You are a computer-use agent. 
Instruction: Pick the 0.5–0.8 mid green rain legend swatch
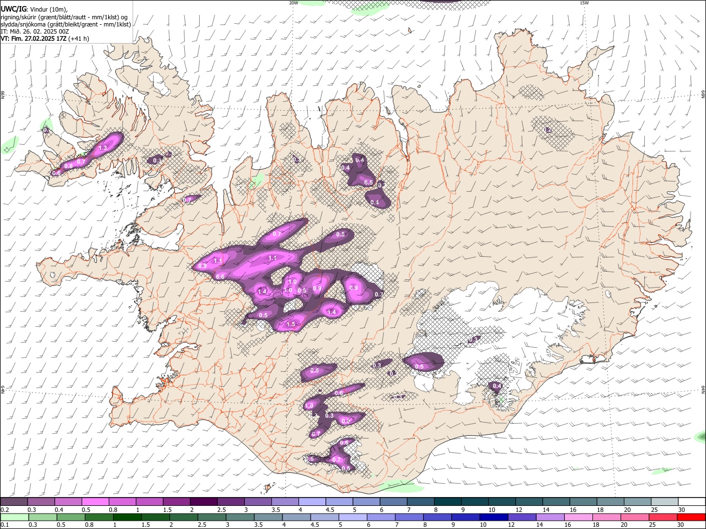click(71, 517)
